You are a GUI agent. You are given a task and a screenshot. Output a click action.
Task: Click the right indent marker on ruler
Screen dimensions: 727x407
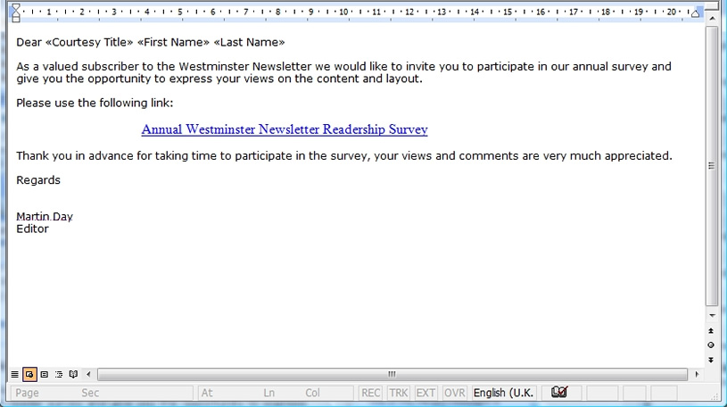click(x=696, y=12)
